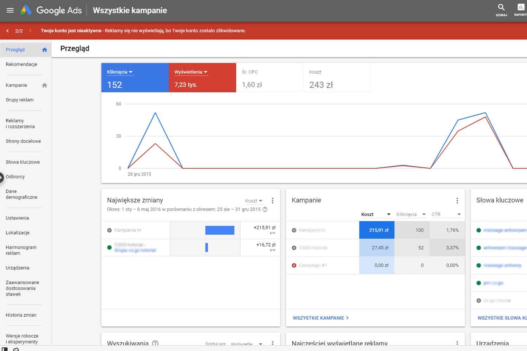Click the 3,37% CTR cell
This screenshot has width=527, height=351.
point(447,248)
